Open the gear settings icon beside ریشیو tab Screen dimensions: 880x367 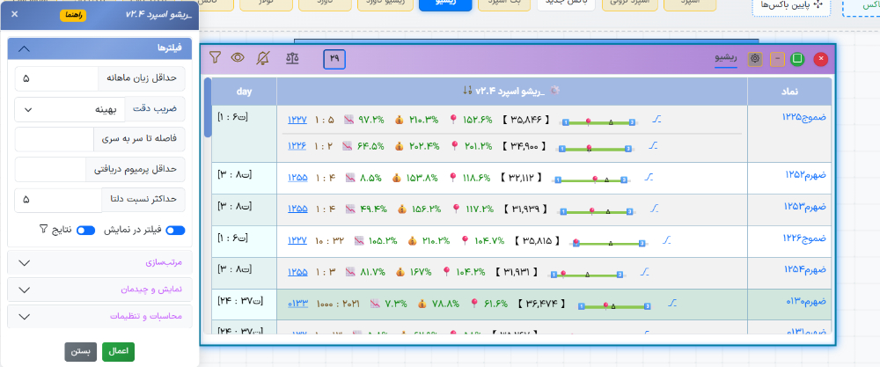tap(754, 59)
